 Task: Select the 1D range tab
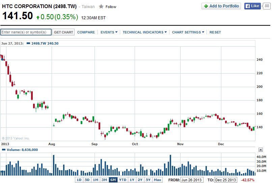coord(79,180)
